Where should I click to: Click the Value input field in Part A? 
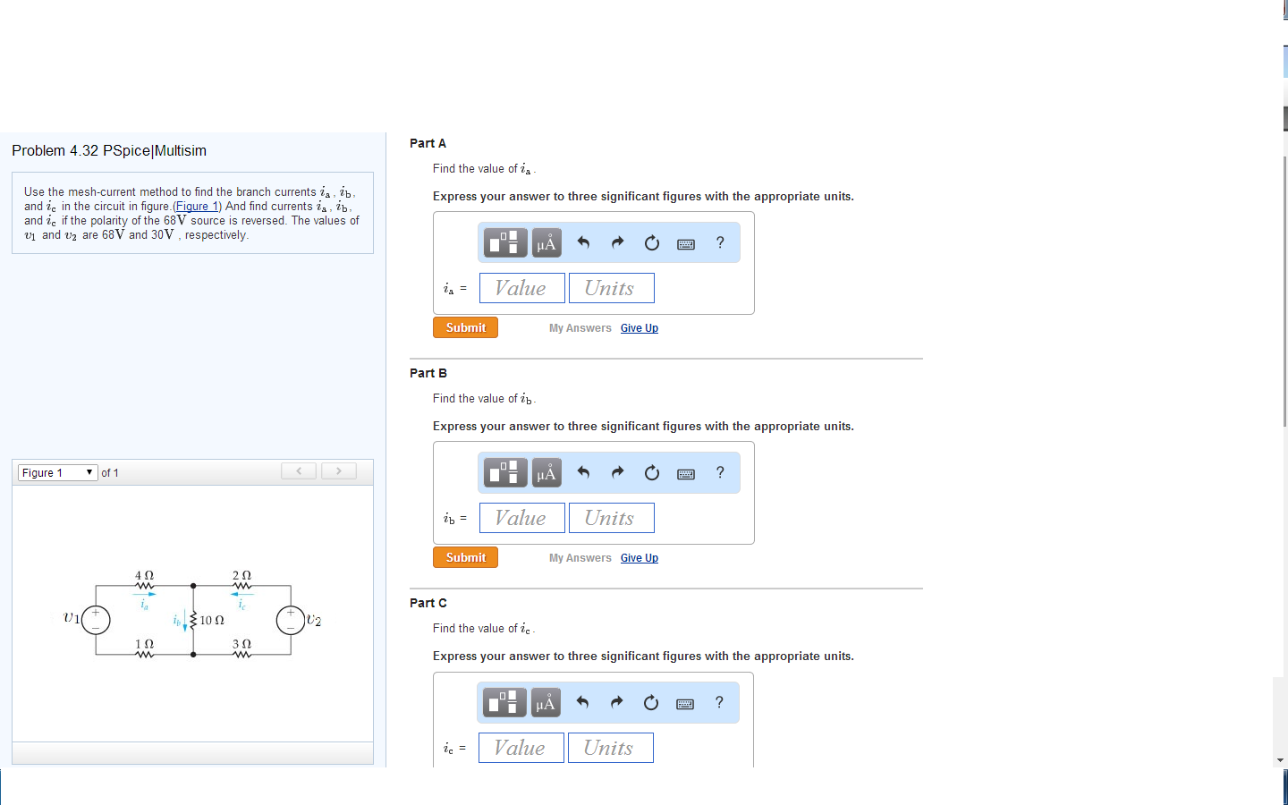point(521,287)
